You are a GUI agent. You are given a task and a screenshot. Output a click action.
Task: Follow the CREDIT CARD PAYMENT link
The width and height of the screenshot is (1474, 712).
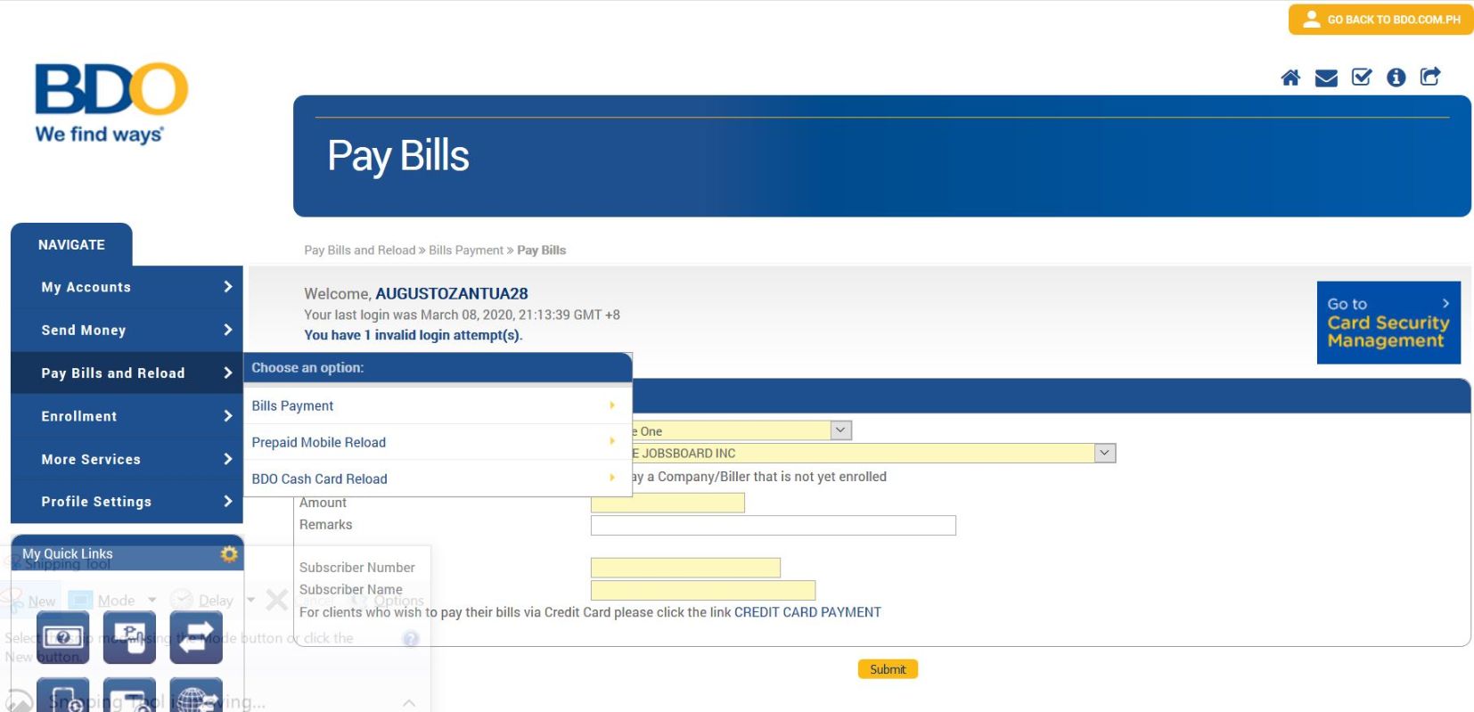point(807,612)
